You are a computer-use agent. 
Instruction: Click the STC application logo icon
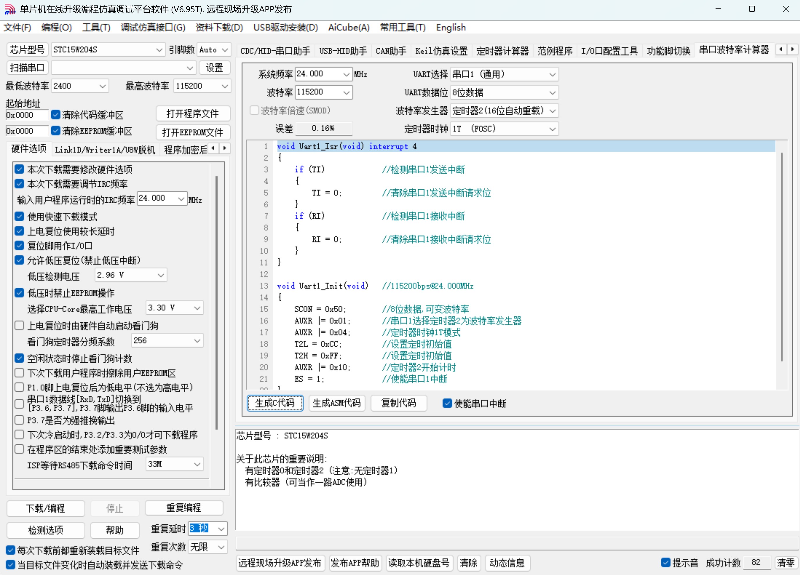(x=10, y=9)
